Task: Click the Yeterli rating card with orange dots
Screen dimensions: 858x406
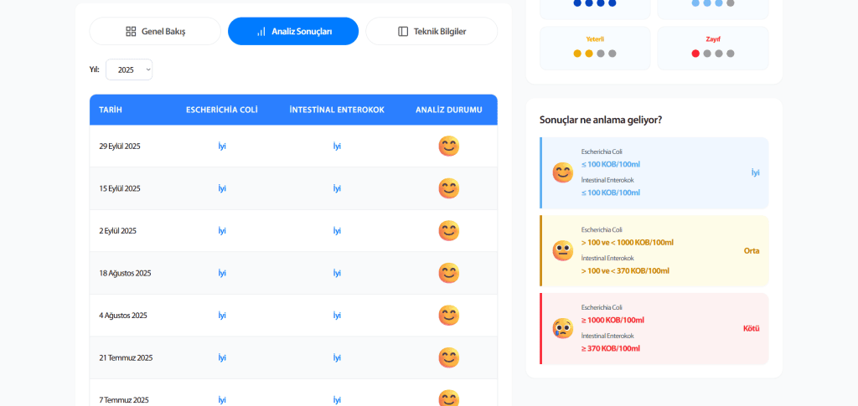Action: click(595, 48)
